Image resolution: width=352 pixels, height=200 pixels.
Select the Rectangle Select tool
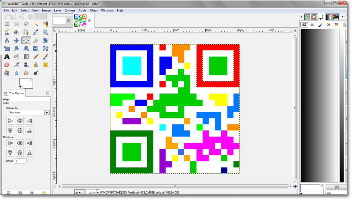tap(7, 24)
